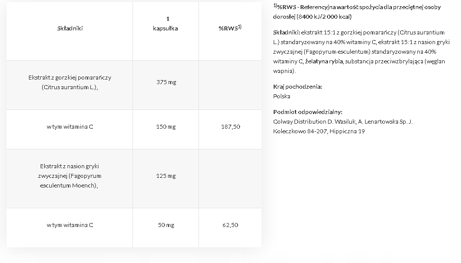The height and width of the screenshot is (263, 461).
Task: Select the 'Podmiot odpowiedzialny:' heading
Action: tap(308, 112)
